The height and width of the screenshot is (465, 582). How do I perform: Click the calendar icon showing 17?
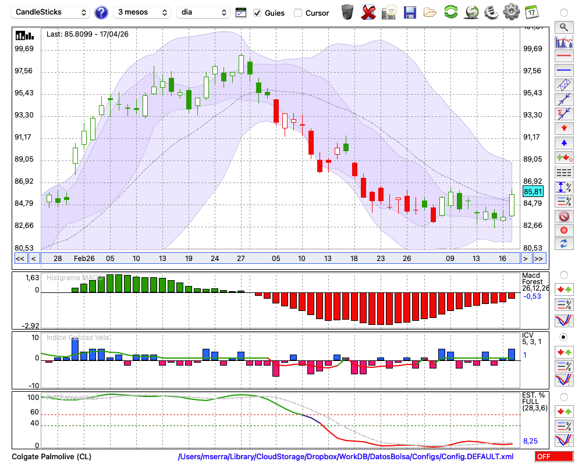click(531, 12)
